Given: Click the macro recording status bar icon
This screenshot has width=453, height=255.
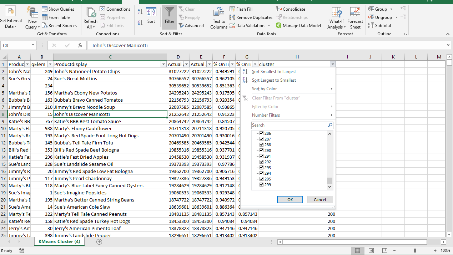Looking at the screenshot, I should coord(22,251).
